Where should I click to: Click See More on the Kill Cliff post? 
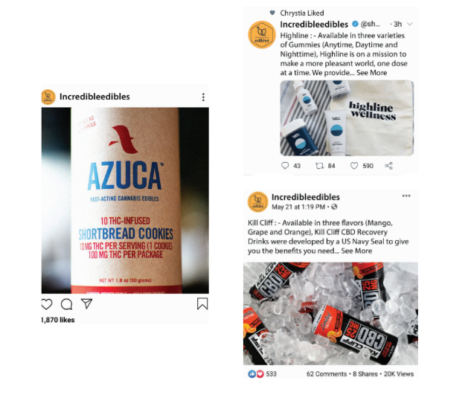(x=356, y=251)
